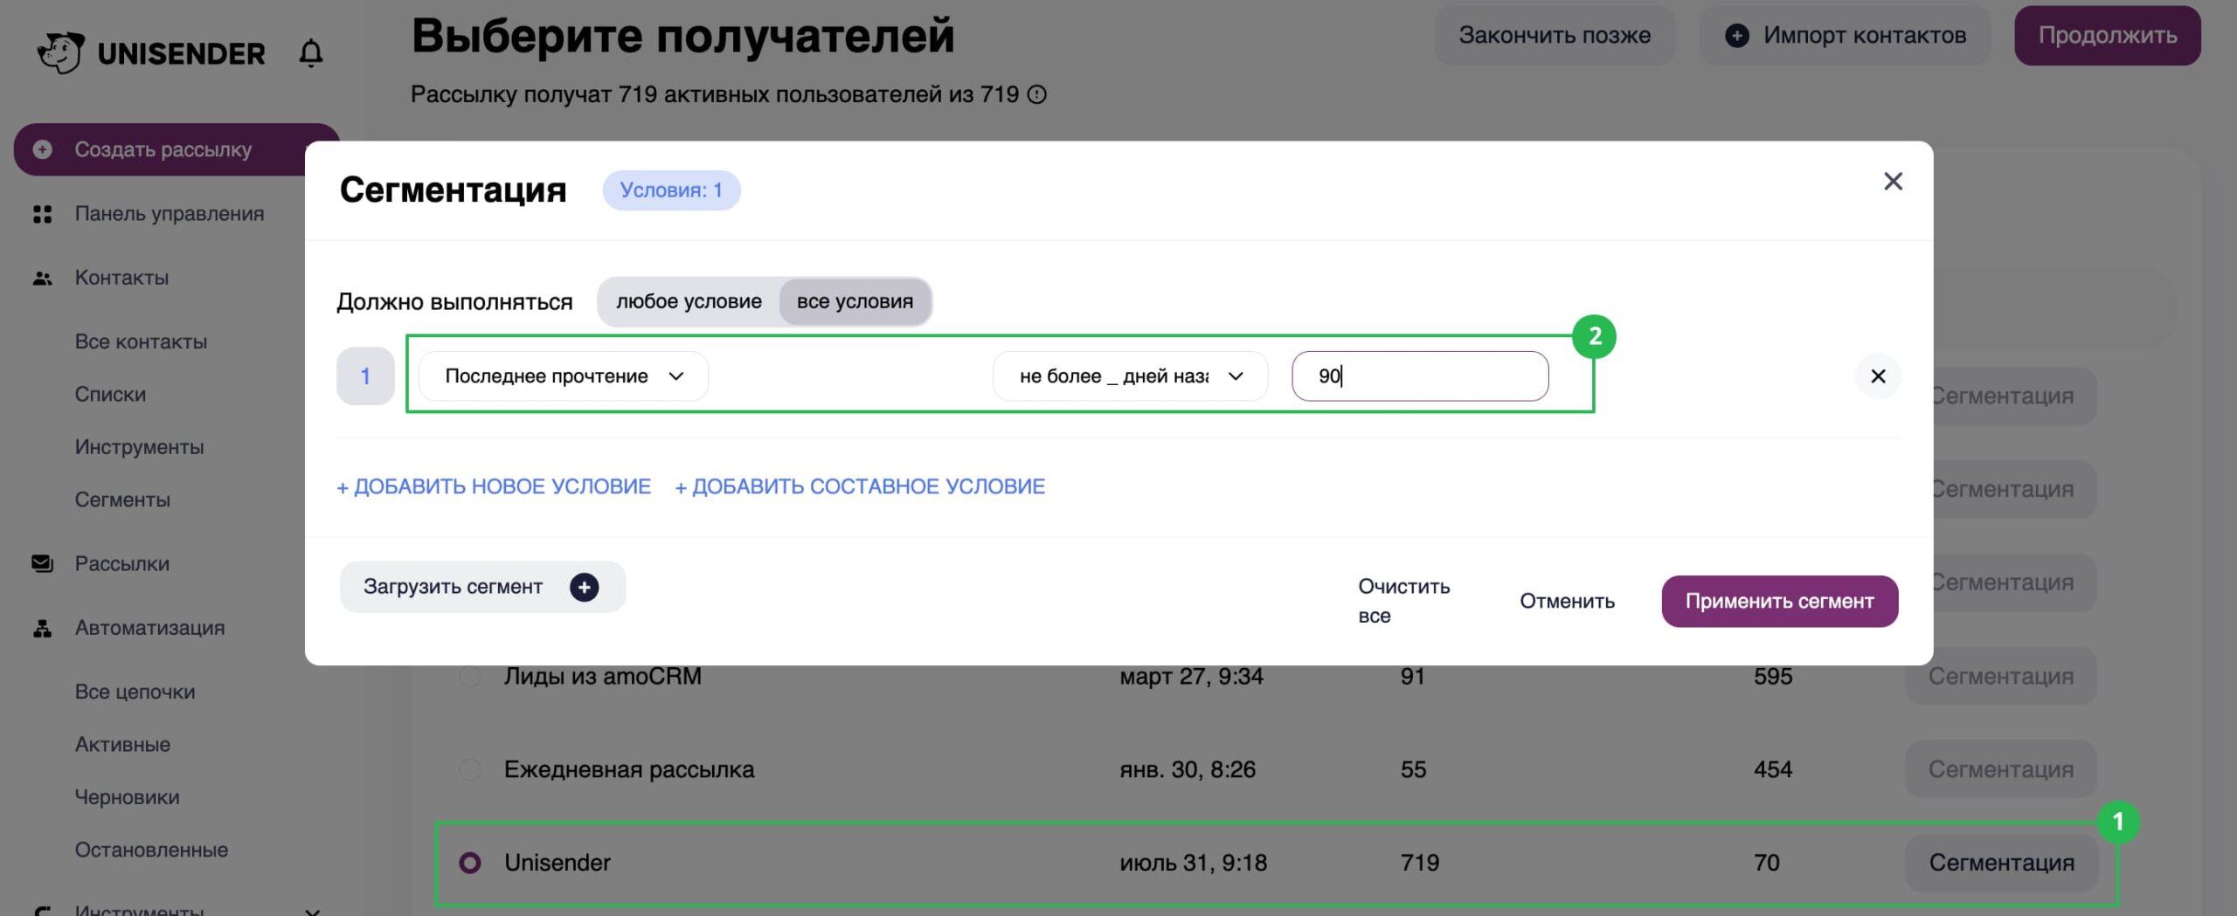Click the Автоматизация hierarchy icon

(x=42, y=628)
